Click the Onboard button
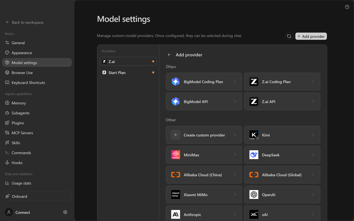The image size is (354, 221). (37, 196)
